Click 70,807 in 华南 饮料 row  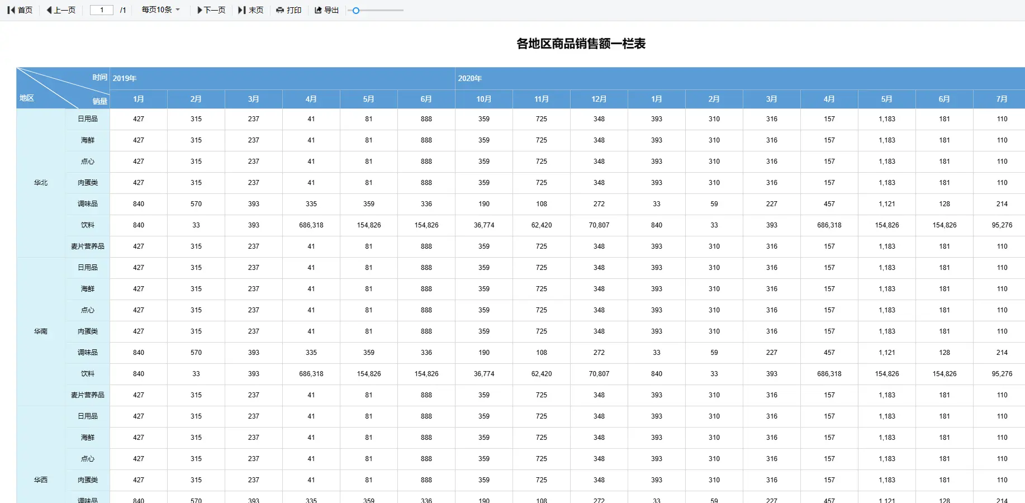click(x=599, y=374)
